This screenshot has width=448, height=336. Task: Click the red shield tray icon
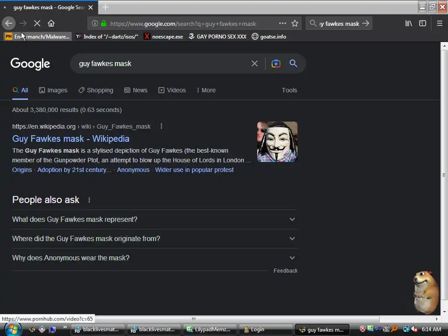(363, 329)
